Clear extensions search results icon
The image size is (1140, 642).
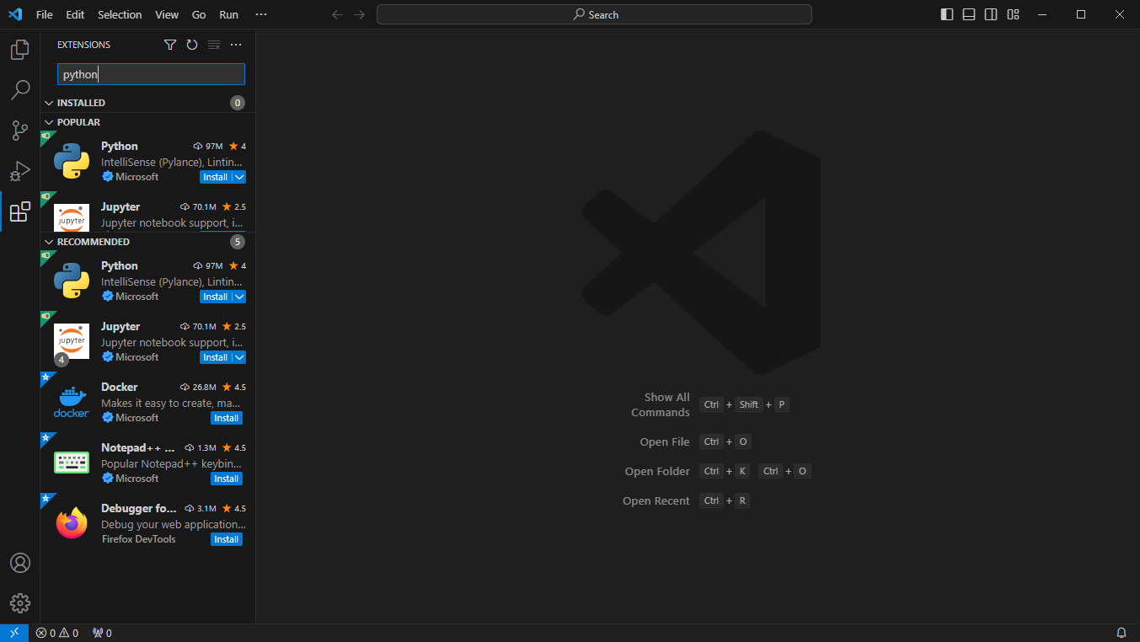point(214,45)
